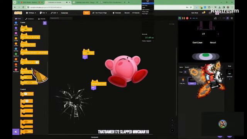This screenshot has height=139, width=247.
Task: Click the messages icon with notification badge
Action: [203, 13]
